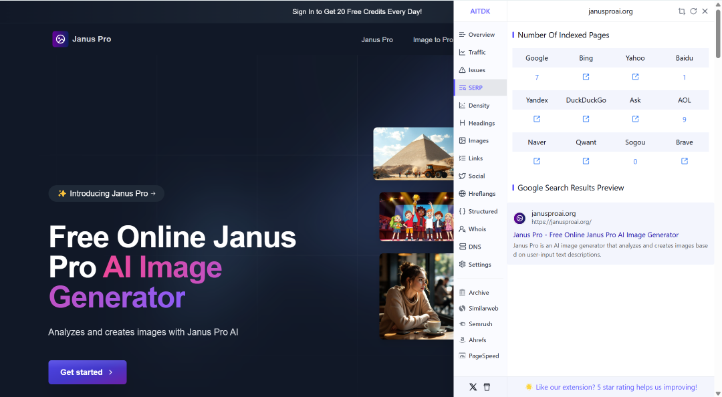Open PageSpeed tool link in sidebar
The width and height of the screenshot is (722, 397).
[480, 356]
